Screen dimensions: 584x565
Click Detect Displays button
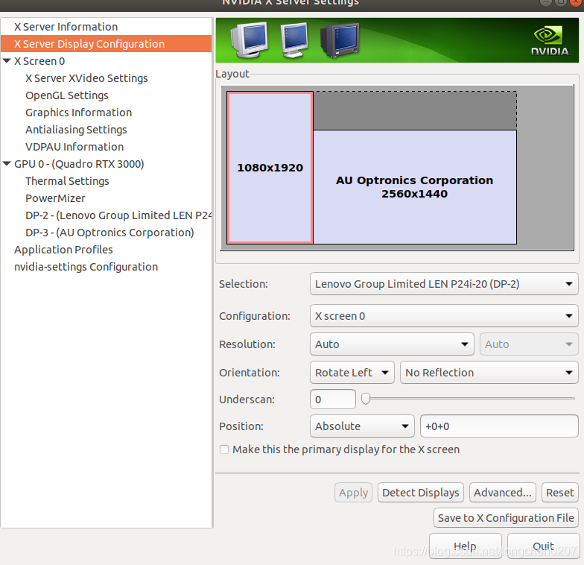420,493
